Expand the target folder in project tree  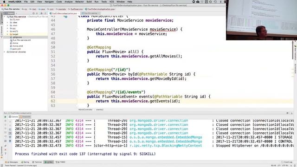(x=7, y=34)
